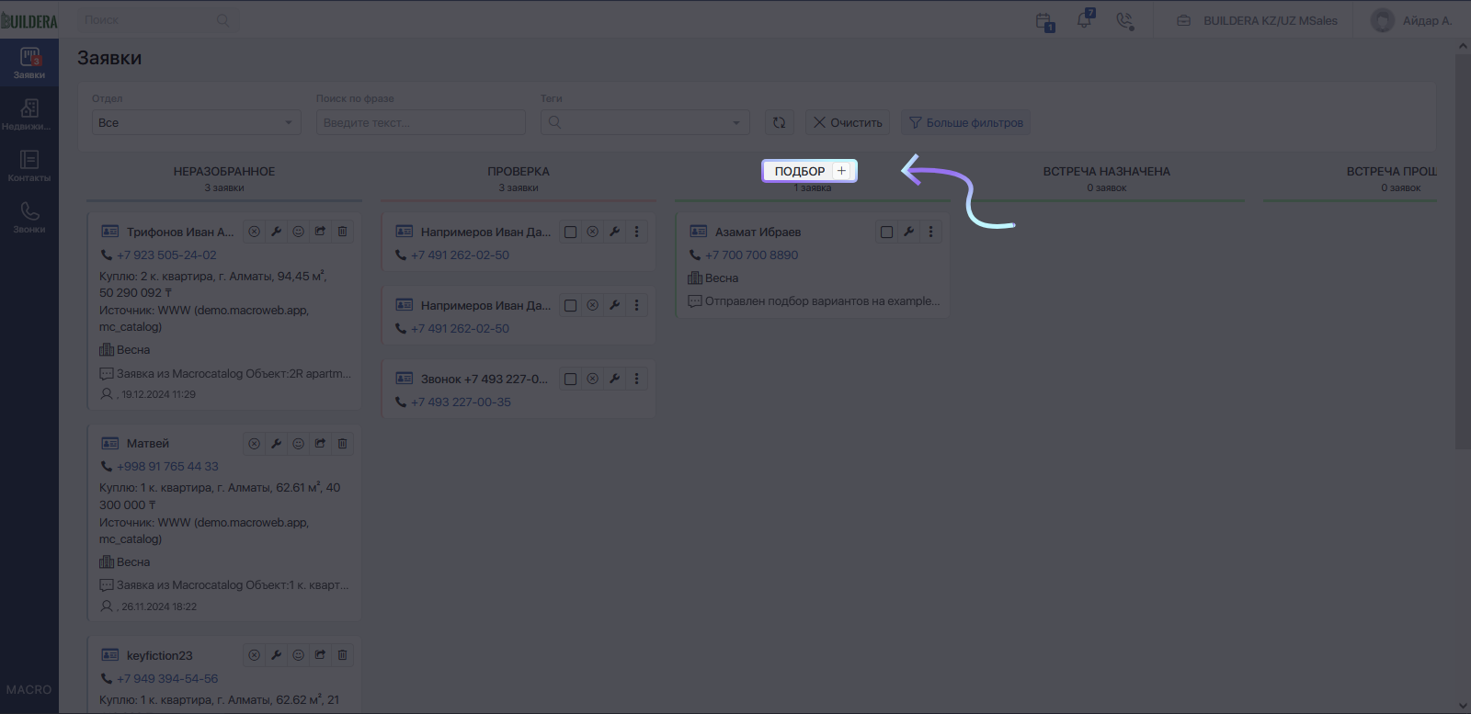Open three-dot menu on Звонок +7 493 card
The width and height of the screenshot is (1471, 714).
[636, 379]
